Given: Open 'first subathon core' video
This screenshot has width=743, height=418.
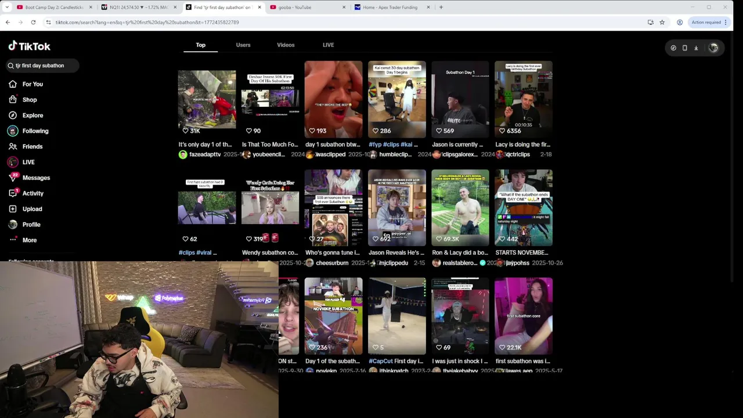Looking at the screenshot, I should coord(523,316).
